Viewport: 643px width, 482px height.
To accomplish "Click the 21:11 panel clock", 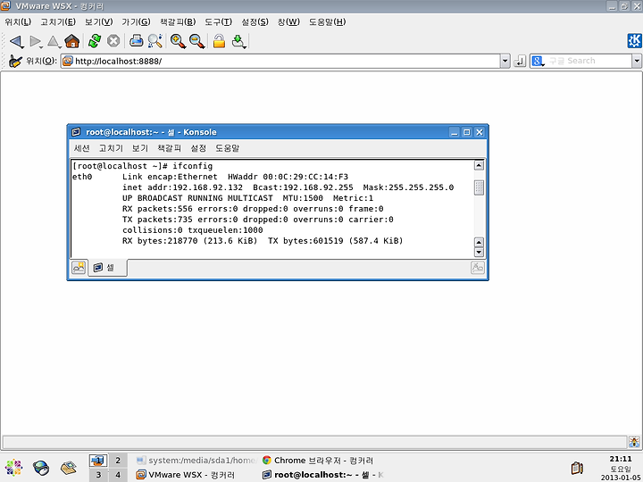I will click(x=621, y=459).
